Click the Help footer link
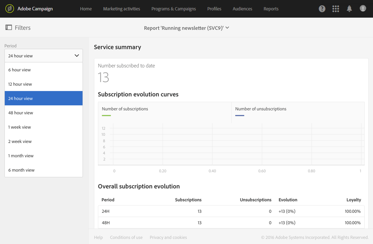This screenshot has height=244, width=373. pyautogui.click(x=98, y=237)
